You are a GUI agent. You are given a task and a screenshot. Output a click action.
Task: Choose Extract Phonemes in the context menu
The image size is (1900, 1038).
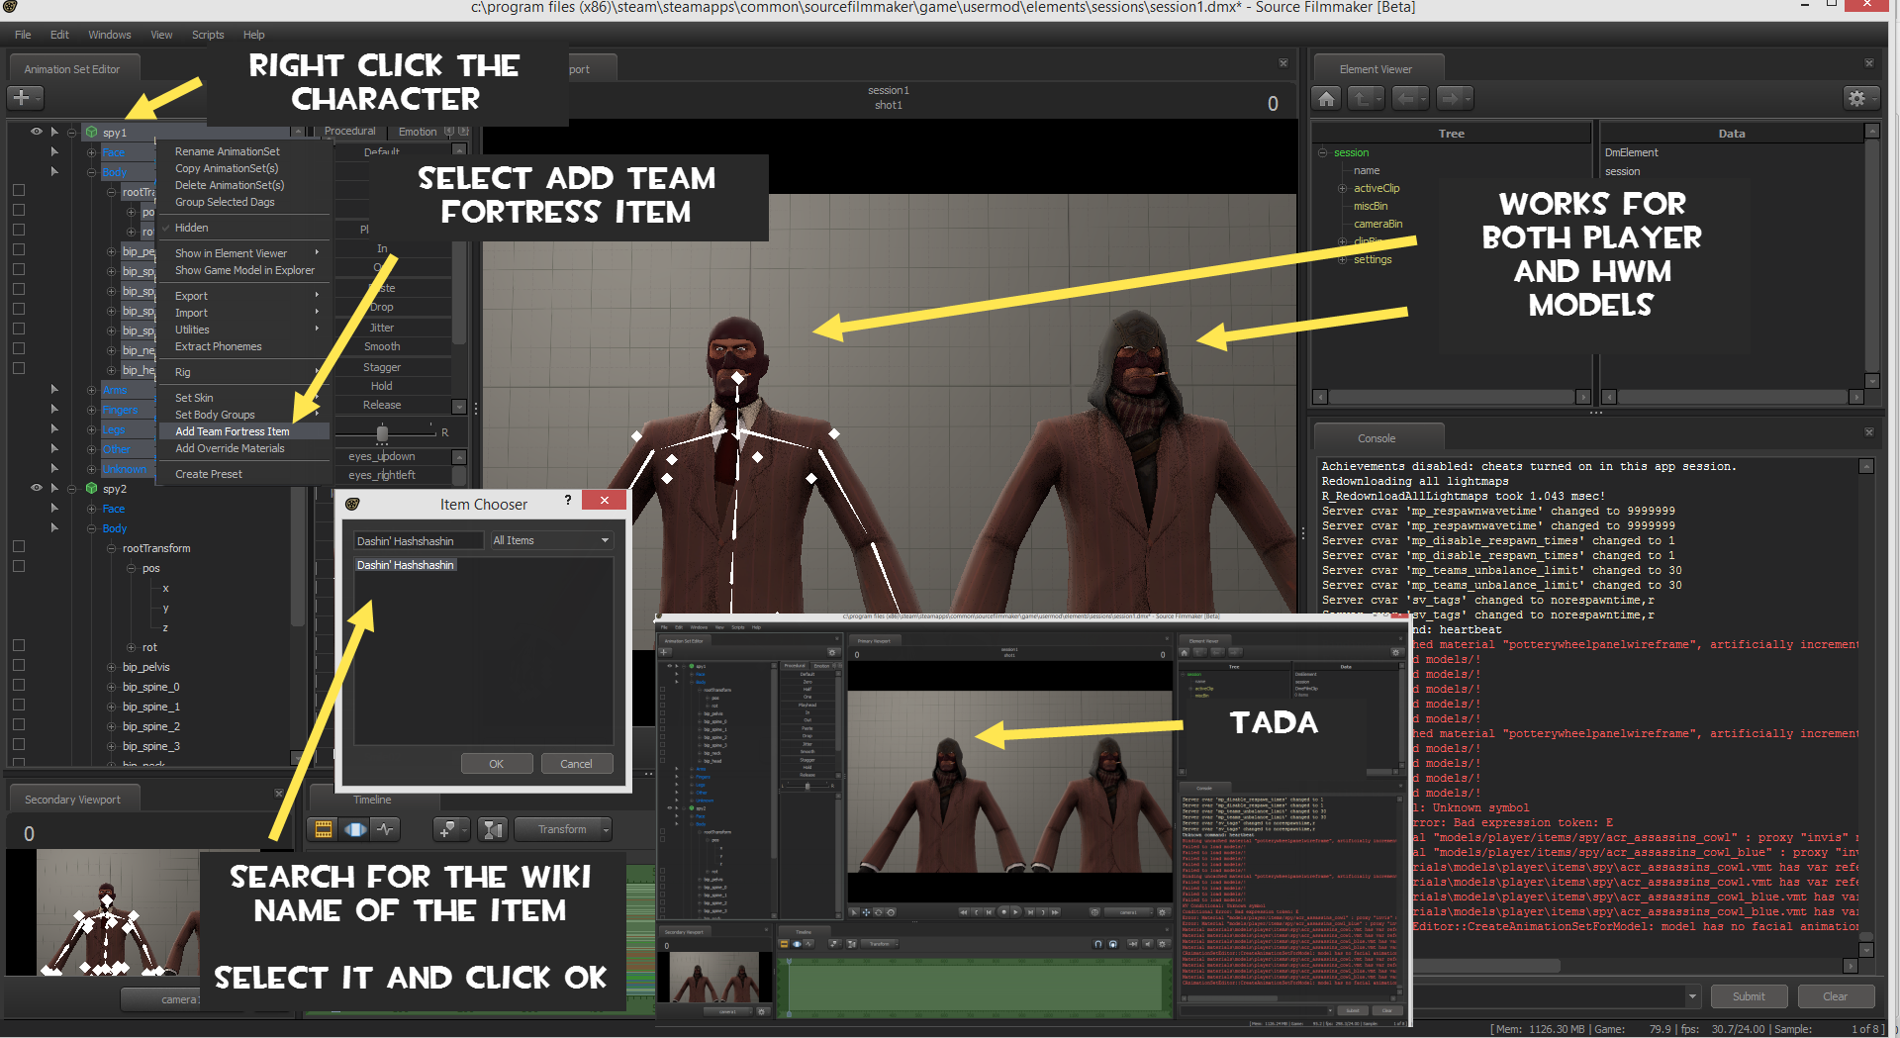pos(243,346)
